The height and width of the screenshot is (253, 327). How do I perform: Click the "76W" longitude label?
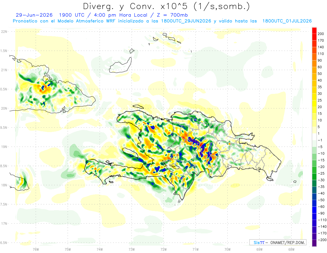coord(36,249)
